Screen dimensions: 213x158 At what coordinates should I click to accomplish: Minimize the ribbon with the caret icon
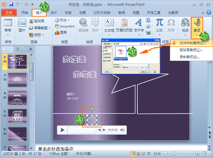pos(203,13)
